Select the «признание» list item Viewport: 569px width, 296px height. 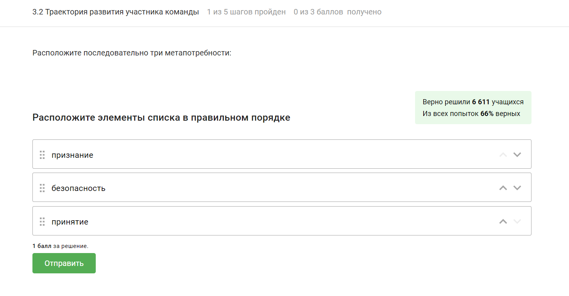[282, 154]
